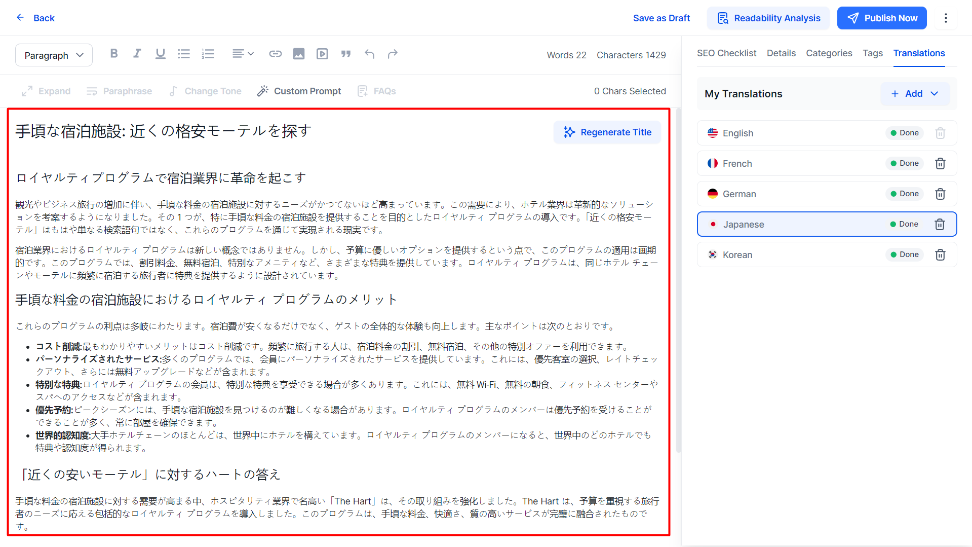
Task: Delete the German translation
Action: click(x=940, y=194)
